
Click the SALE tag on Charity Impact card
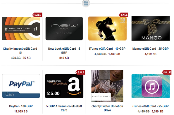37,15
